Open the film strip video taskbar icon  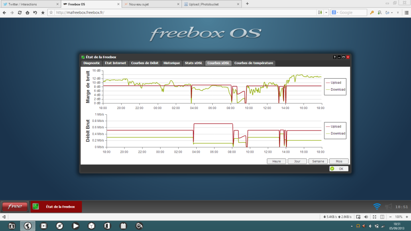coord(44,226)
